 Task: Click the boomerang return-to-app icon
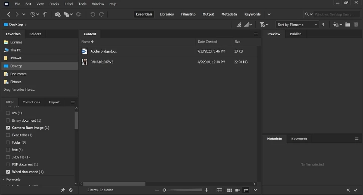[45, 14]
